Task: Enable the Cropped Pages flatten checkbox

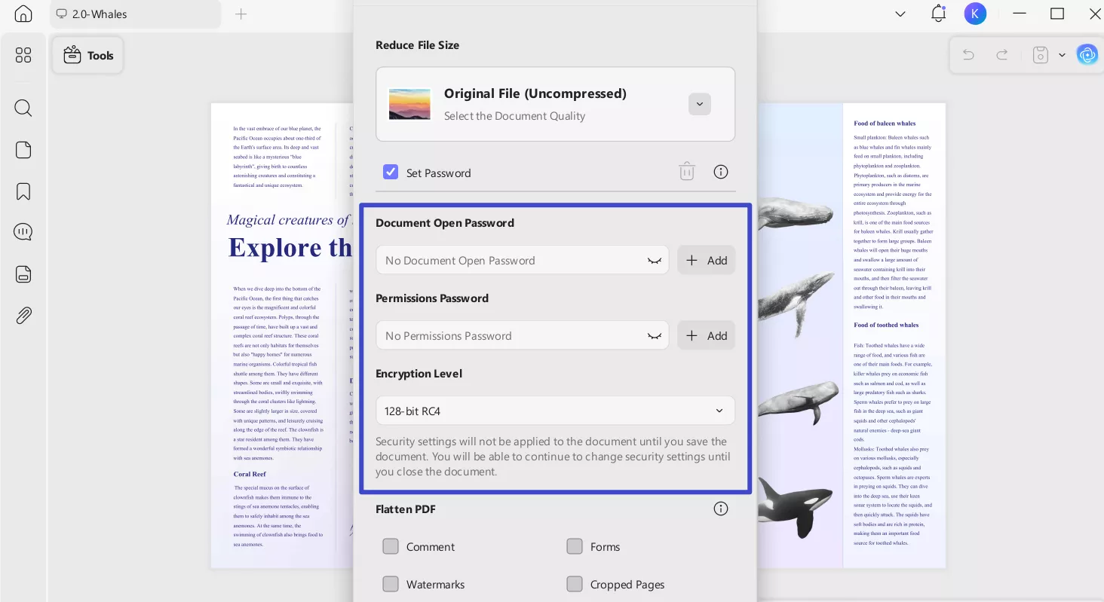Action: point(575,584)
